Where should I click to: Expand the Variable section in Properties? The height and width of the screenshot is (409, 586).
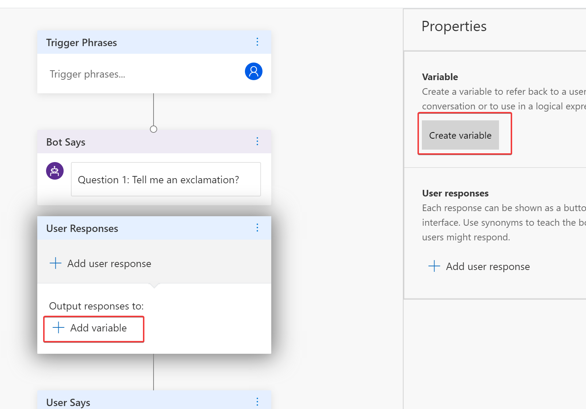440,77
